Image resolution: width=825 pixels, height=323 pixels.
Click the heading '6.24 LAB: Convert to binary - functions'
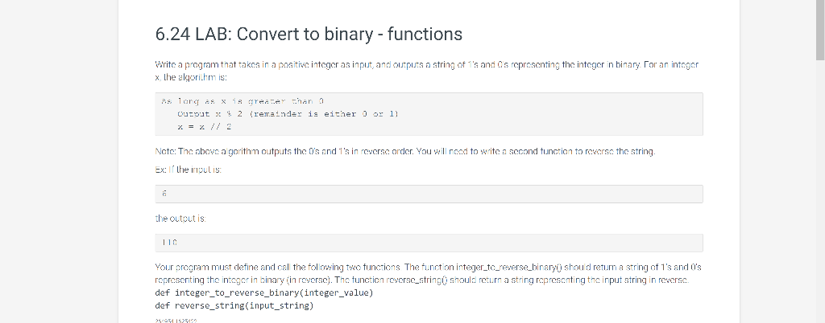click(x=309, y=34)
